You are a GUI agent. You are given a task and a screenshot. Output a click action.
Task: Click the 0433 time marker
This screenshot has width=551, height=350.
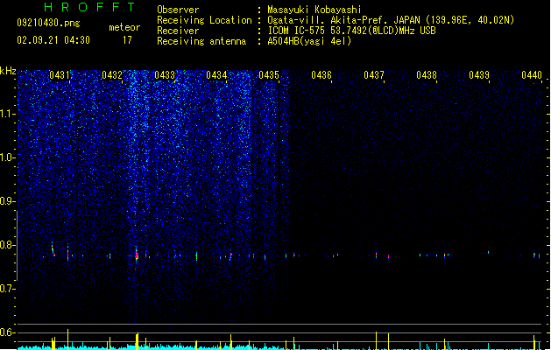(x=165, y=75)
